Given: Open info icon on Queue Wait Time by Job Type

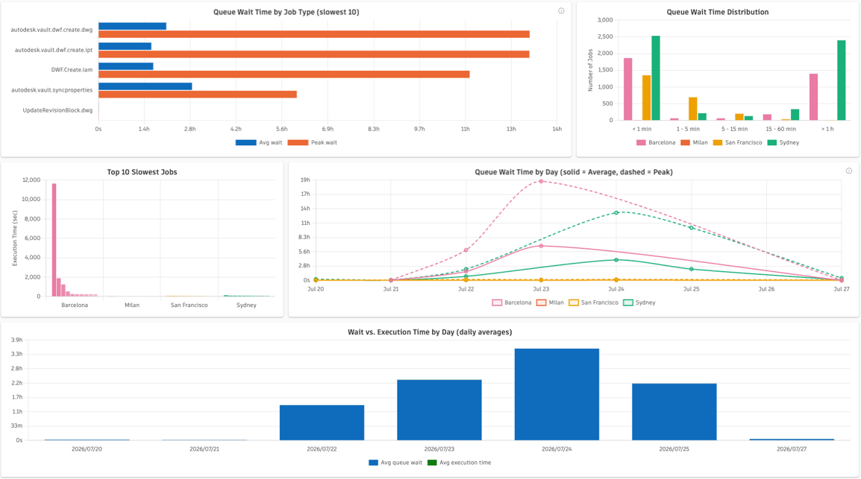Looking at the screenshot, I should [x=561, y=11].
